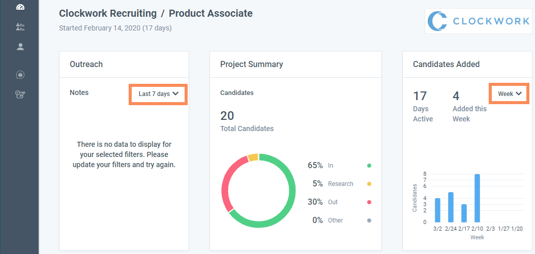Click the green In legend dot

click(x=369, y=166)
